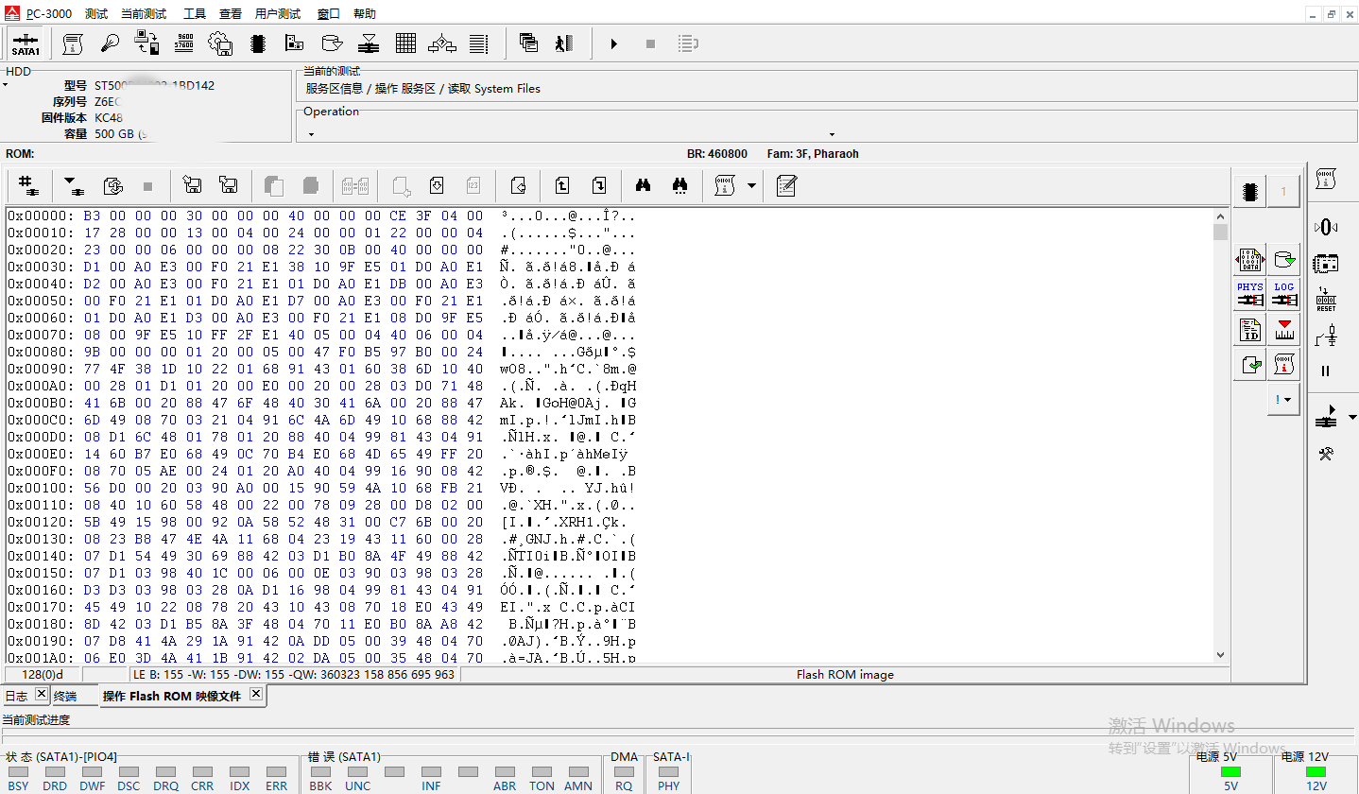Expand the HDD panel dropdown arrow
Viewport: 1359px width, 794px height.
[x=5, y=86]
